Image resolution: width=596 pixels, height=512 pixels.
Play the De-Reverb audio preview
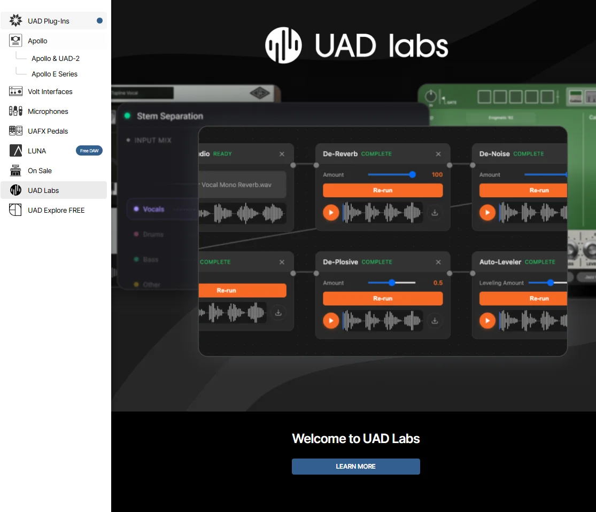[331, 213]
